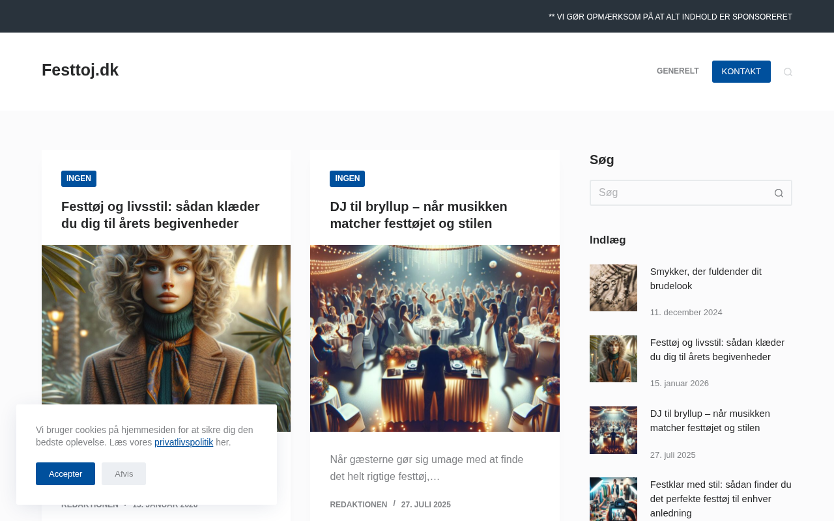Click the 'Søg' sidebar heading
834x521 pixels.
(x=602, y=160)
